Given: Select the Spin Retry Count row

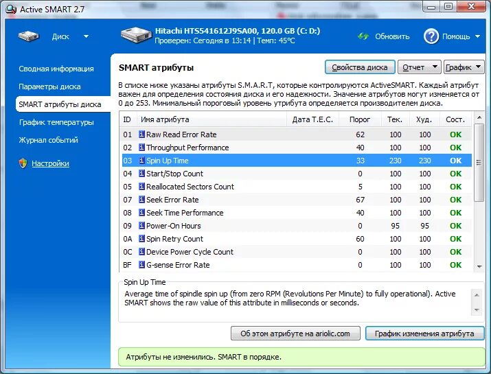Looking at the screenshot, I should coord(297,239).
